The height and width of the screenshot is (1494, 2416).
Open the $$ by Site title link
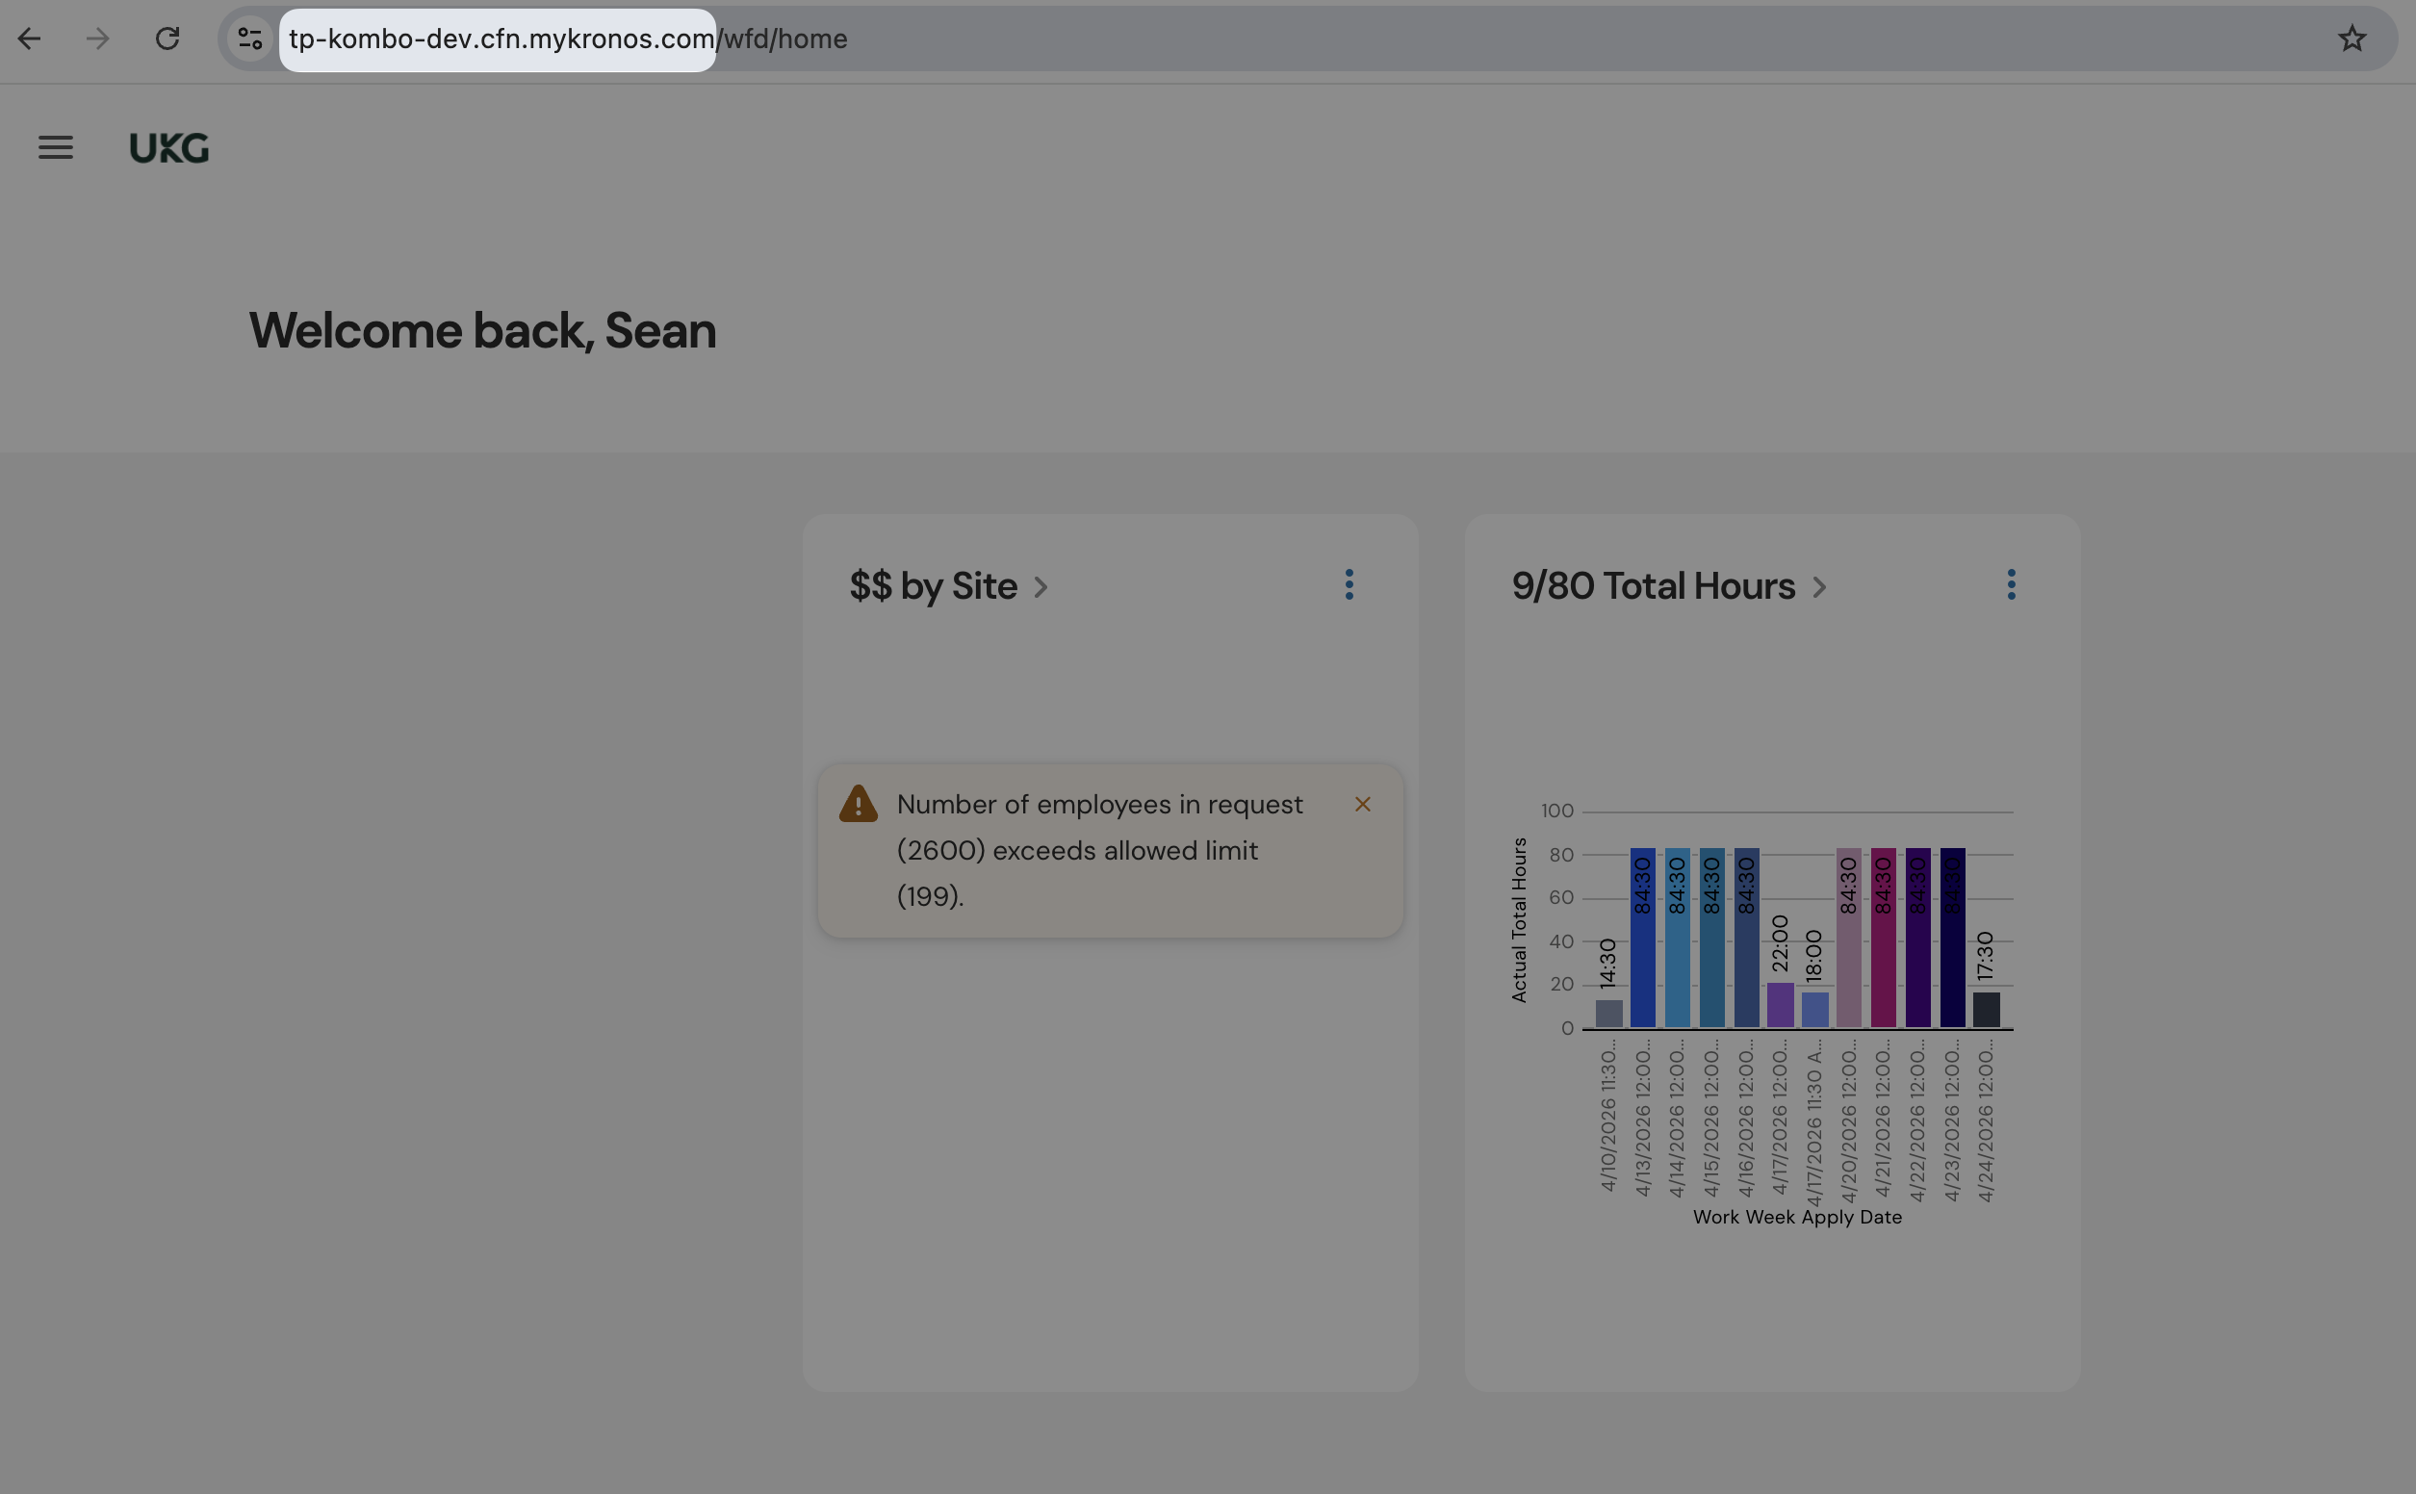click(x=933, y=587)
